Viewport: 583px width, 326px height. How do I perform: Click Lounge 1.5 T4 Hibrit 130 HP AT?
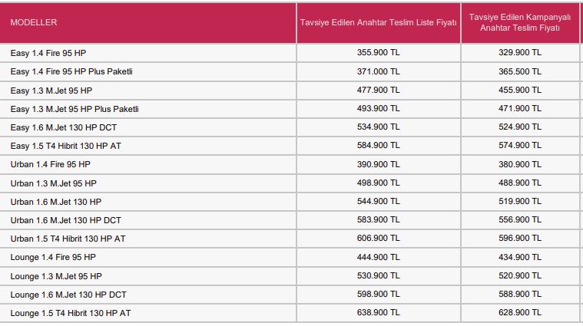71,313
